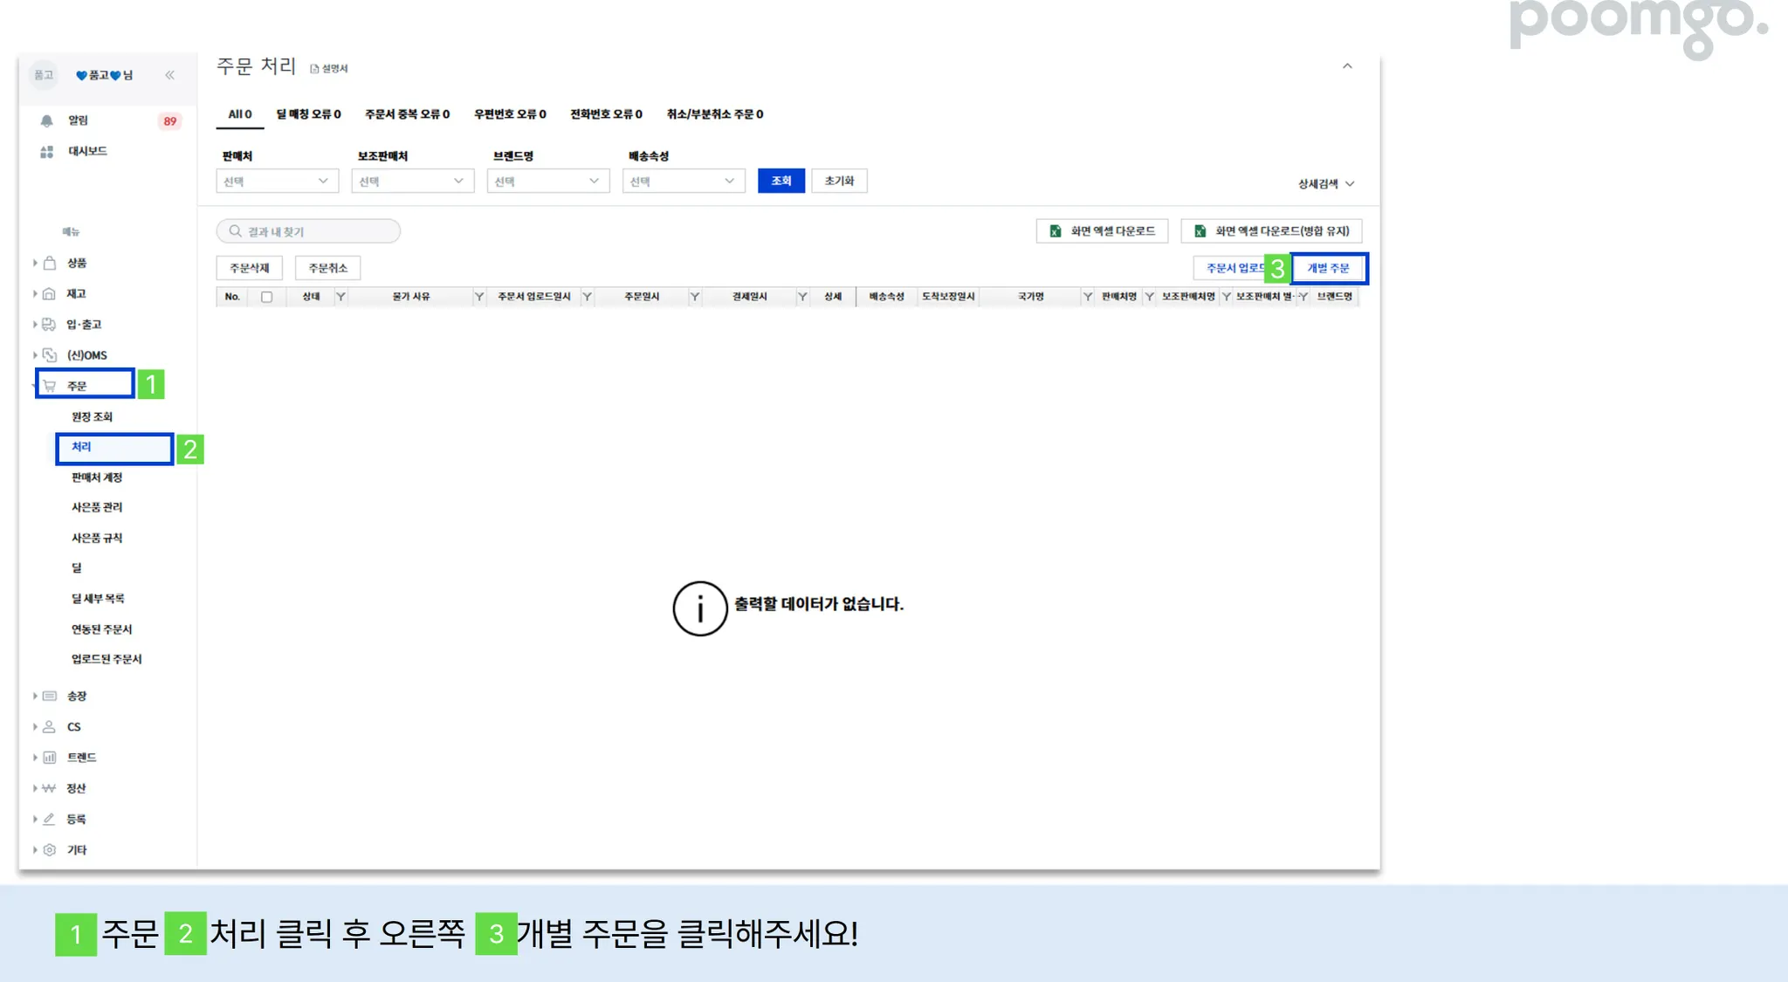The image size is (1788, 982).
Task: Open 판매처 계정 in the sidebar
Action: 97,477
